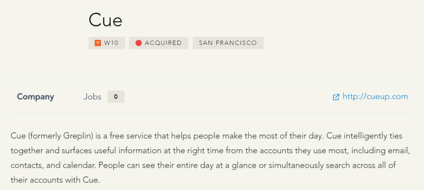The height and width of the screenshot is (190, 424).
Task: Click the red Acquired status dot
Action: tap(139, 43)
